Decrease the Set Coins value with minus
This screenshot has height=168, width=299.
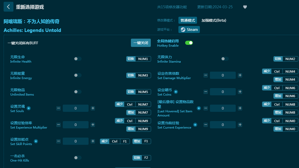point(206,92)
